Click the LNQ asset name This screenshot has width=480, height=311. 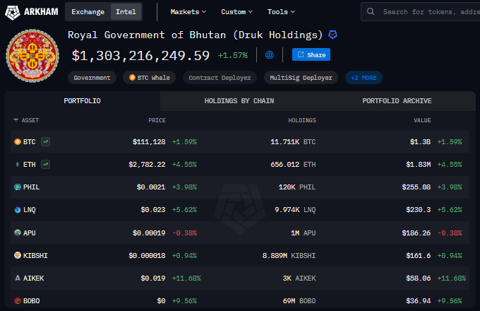[30, 210]
